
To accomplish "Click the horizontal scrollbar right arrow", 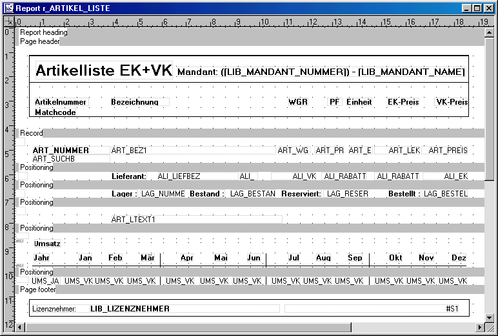I will (480, 327).
